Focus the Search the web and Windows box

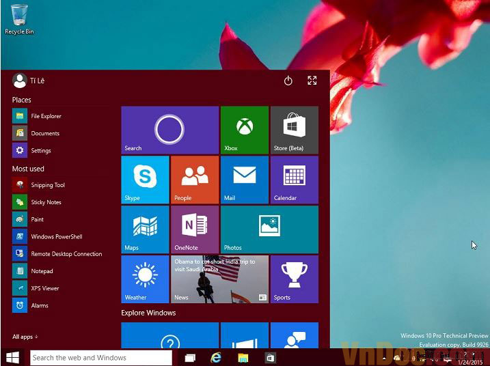[101, 358]
